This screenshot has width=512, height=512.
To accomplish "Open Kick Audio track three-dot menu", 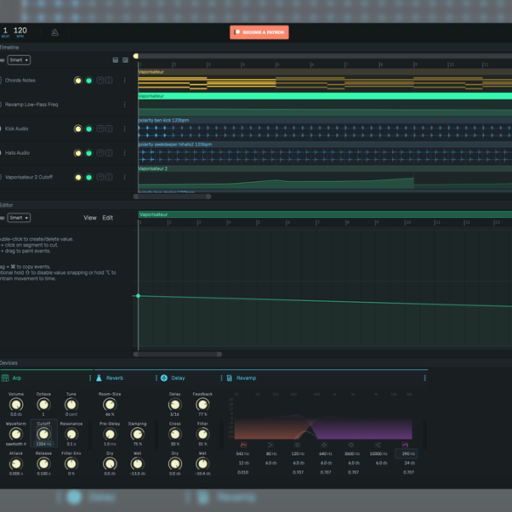I will (x=125, y=129).
